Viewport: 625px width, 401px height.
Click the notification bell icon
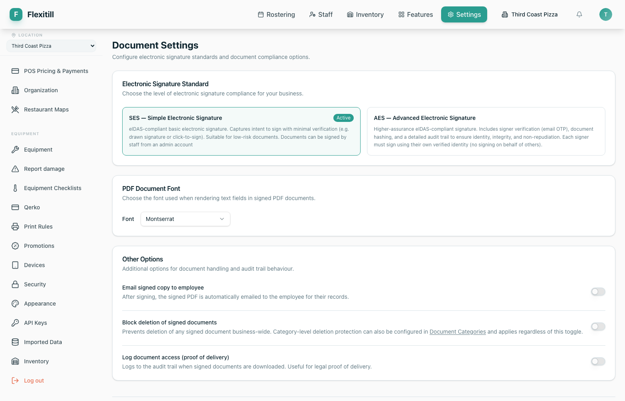579,14
